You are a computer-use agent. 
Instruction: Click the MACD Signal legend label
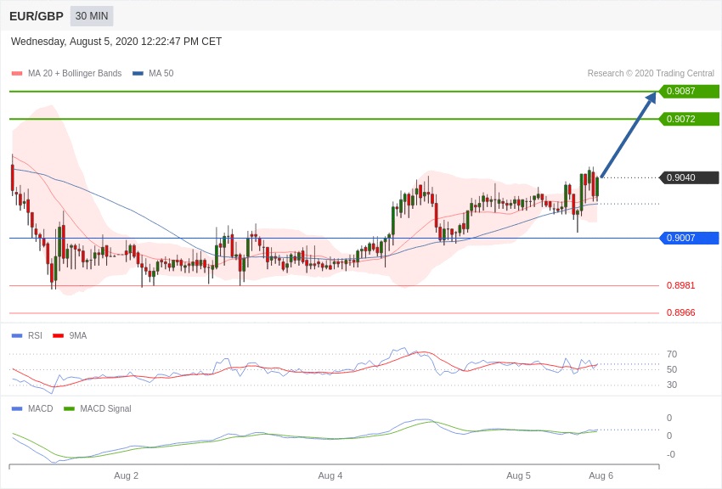pos(105,408)
